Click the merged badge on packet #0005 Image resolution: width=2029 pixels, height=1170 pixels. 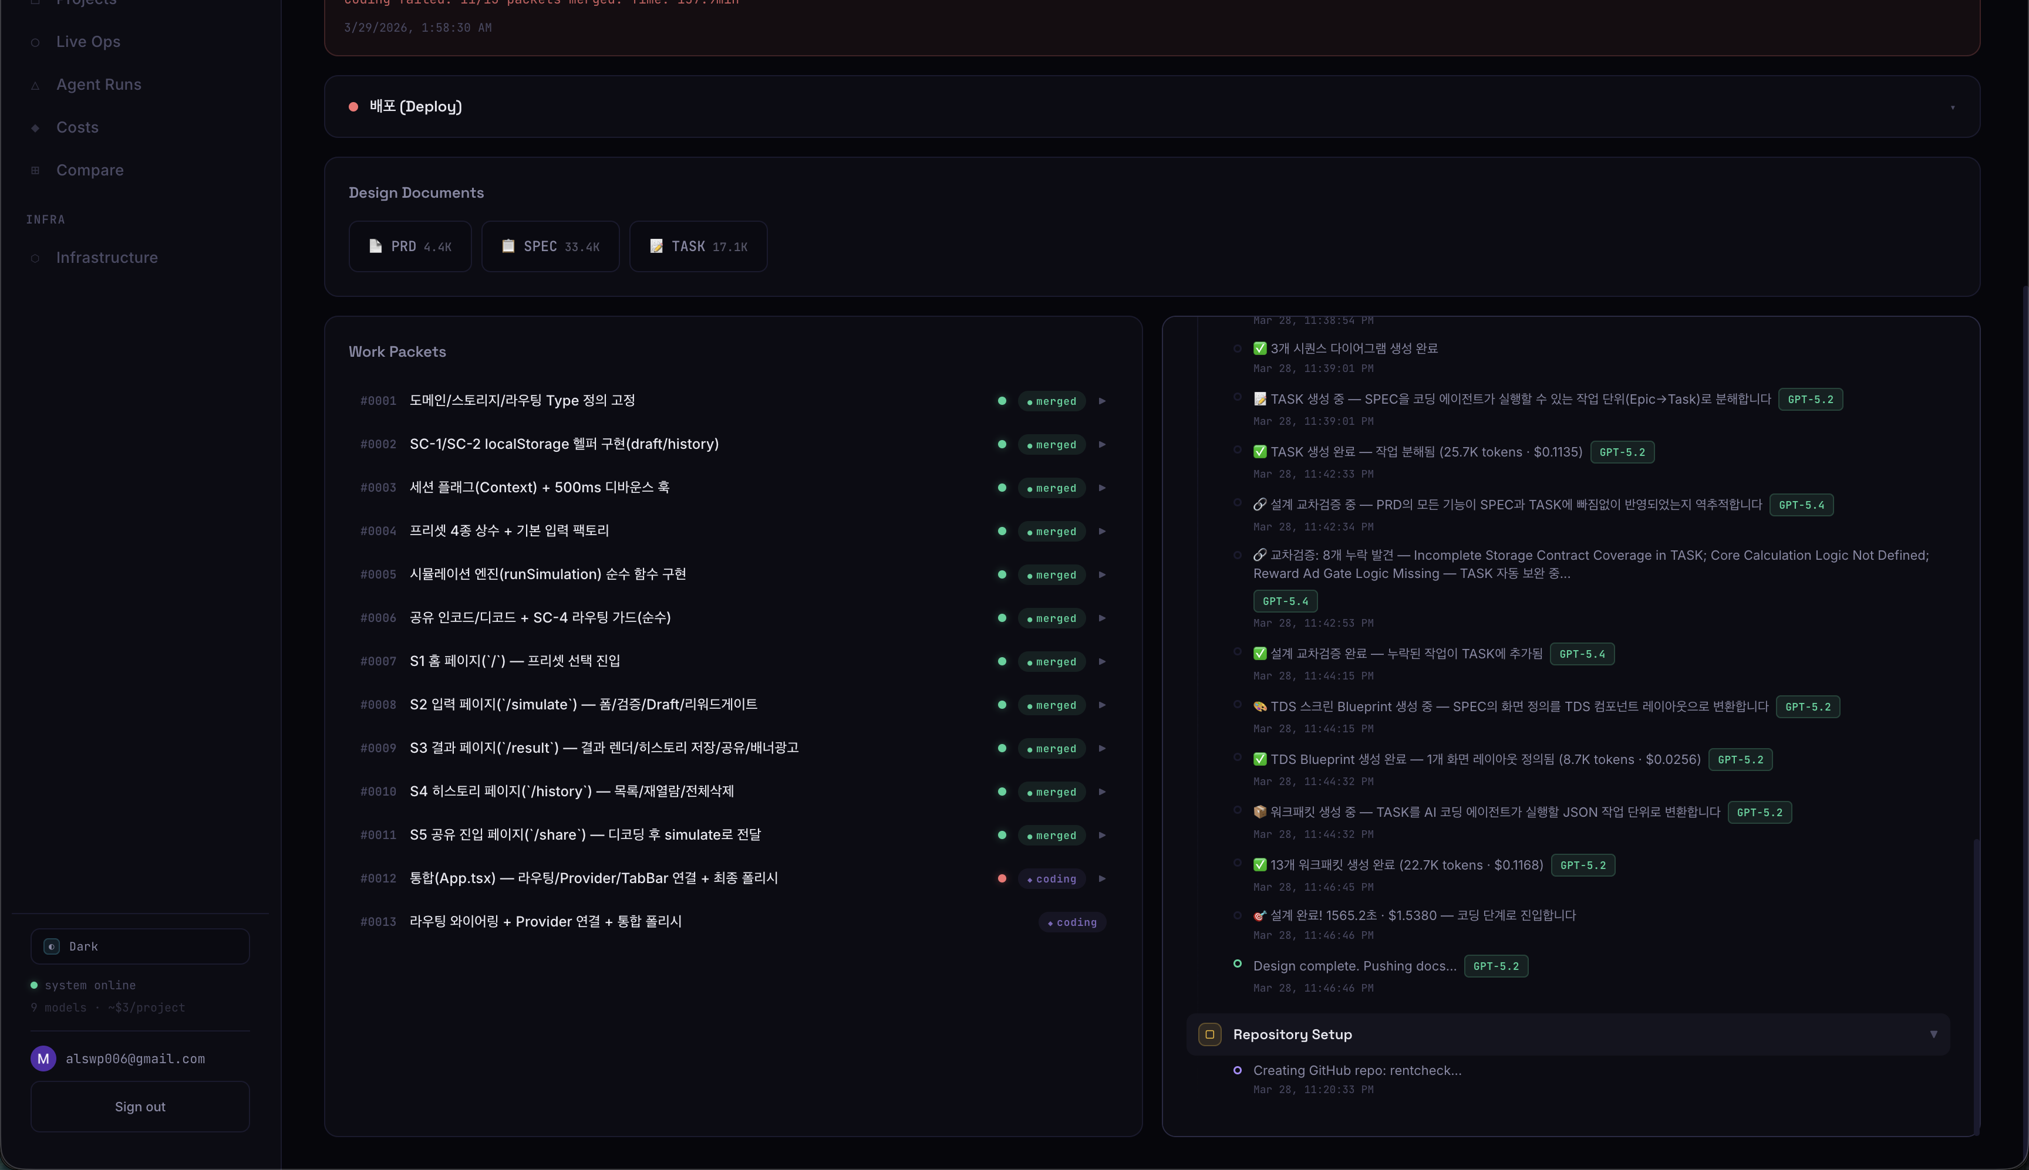(x=1051, y=574)
